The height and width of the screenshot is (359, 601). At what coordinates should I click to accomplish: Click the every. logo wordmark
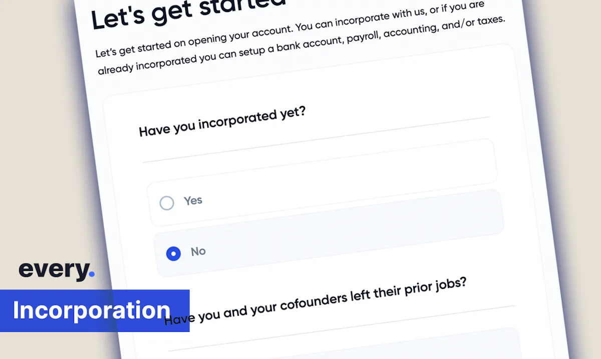click(57, 270)
